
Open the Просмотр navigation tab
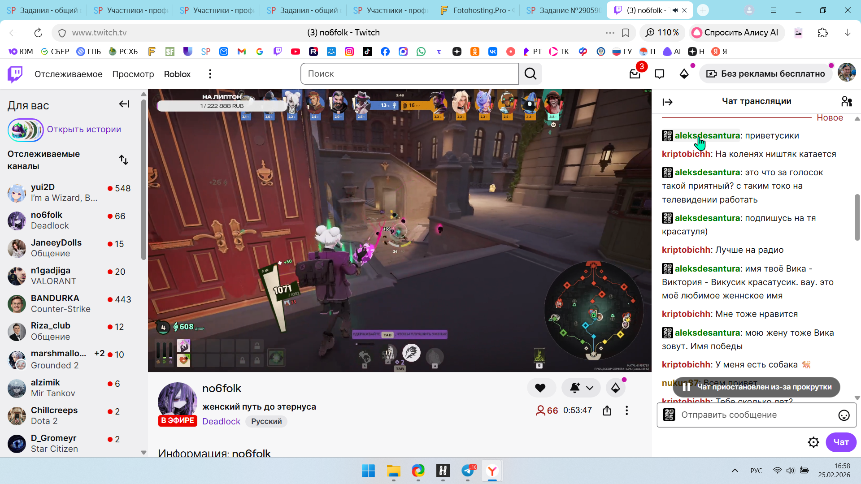point(133,74)
